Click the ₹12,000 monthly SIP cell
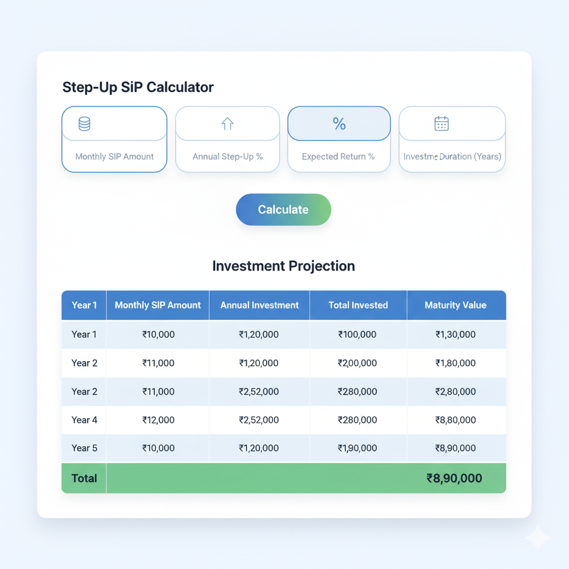569x569 pixels. pyautogui.click(x=158, y=420)
